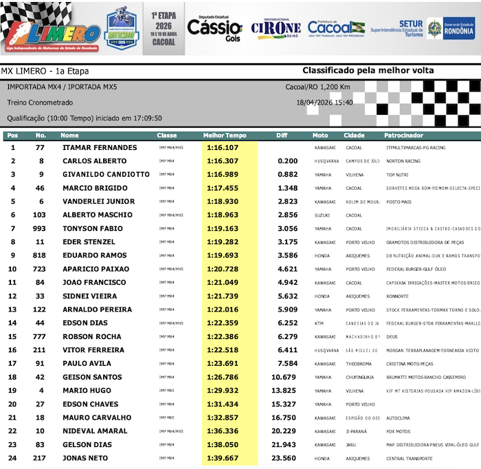Click the Melhor Tempo column header
The width and height of the screenshot is (481, 469).
[x=224, y=135]
